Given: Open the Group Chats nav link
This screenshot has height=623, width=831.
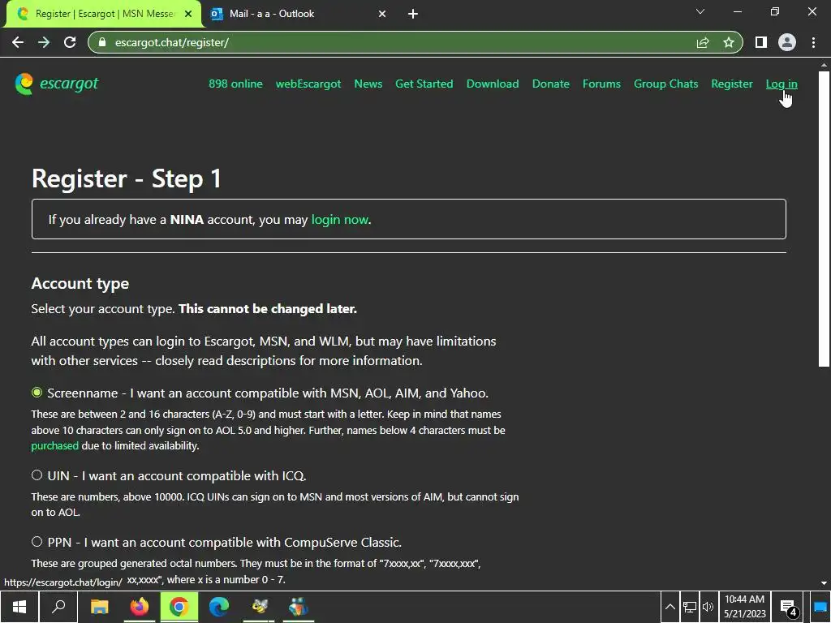Looking at the screenshot, I should (665, 84).
